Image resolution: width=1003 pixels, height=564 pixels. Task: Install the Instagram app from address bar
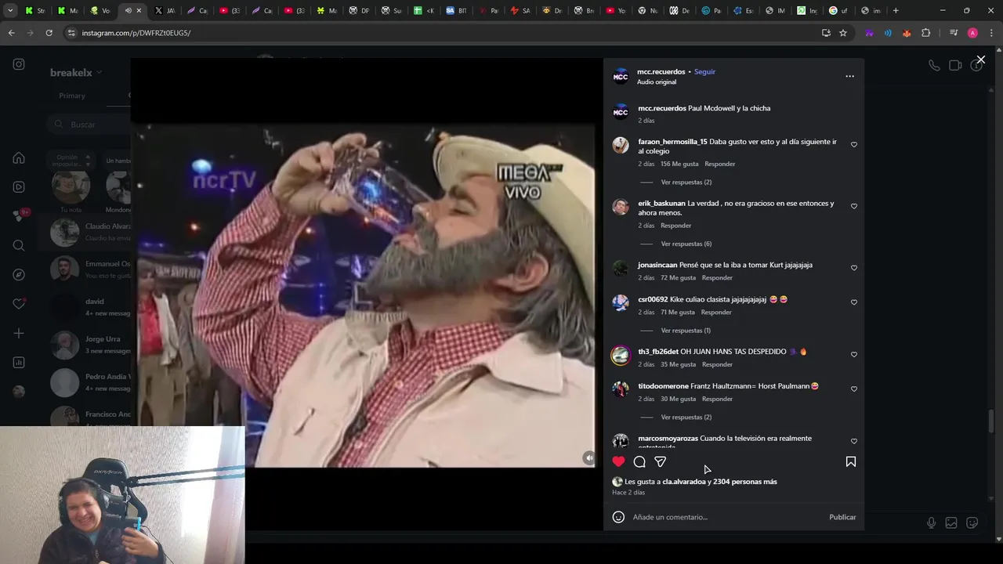[826, 33]
